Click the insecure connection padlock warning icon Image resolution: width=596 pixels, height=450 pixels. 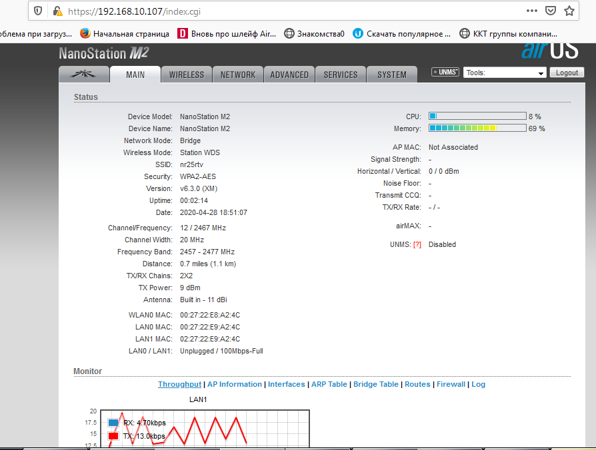point(57,11)
